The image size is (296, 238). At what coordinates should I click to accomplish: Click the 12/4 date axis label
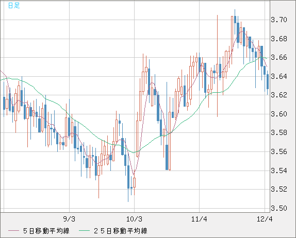coord(265,219)
